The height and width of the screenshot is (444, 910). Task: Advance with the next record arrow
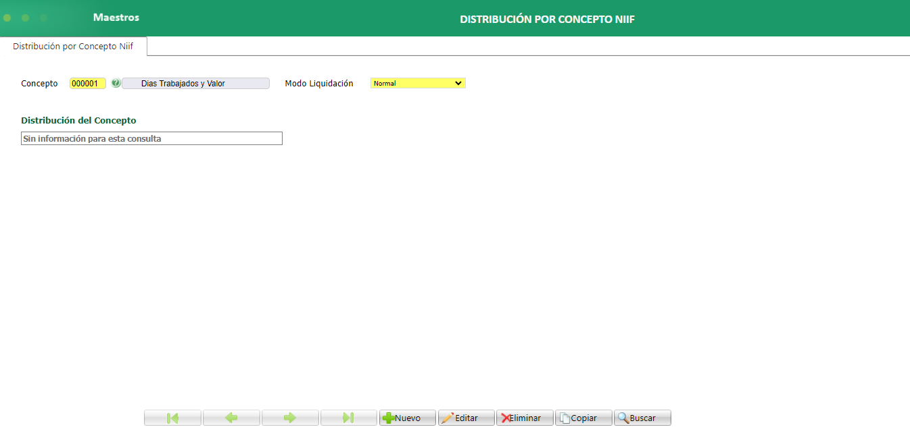coord(290,417)
